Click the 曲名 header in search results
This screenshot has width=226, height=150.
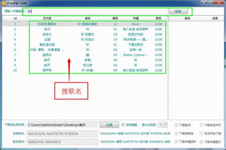(x=88, y=19)
